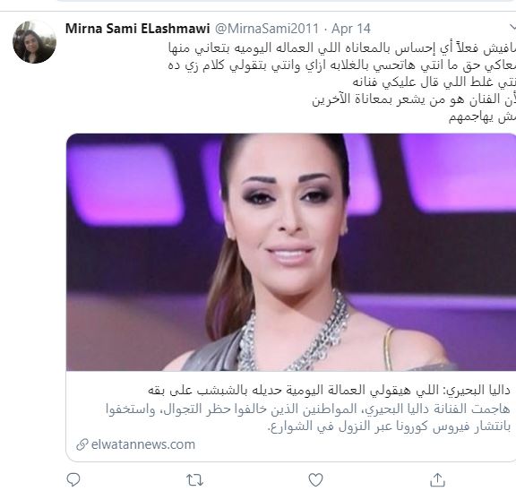The height and width of the screenshot is (491, 516).
Task: Share the tweet via the upload arrow icon
Action: [437, 479]
